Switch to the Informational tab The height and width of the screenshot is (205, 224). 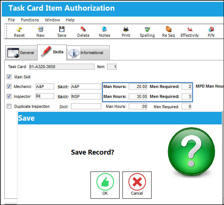point(88,53)
